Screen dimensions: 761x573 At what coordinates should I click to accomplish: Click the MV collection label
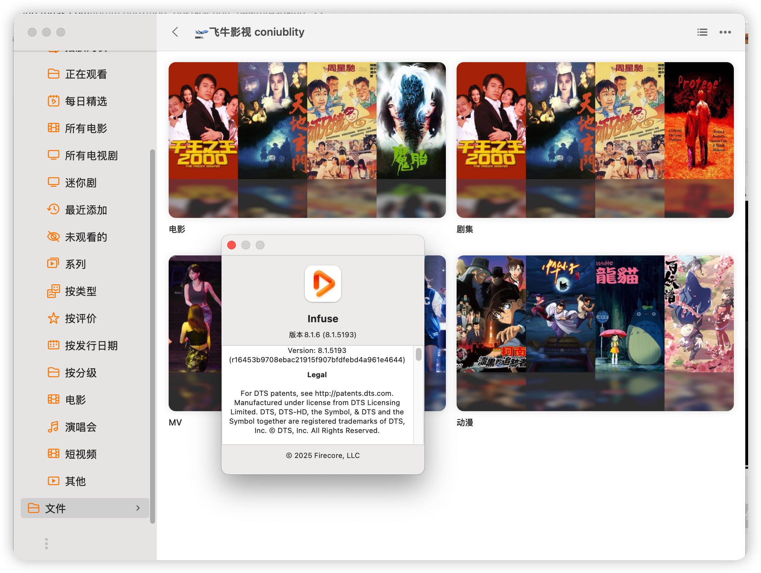click(x=175, y=423)
